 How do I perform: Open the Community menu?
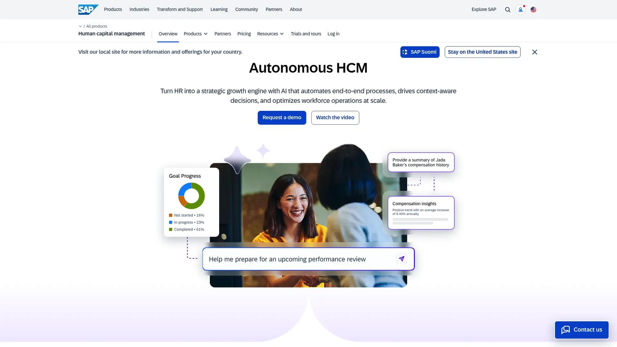click(247, 9)
